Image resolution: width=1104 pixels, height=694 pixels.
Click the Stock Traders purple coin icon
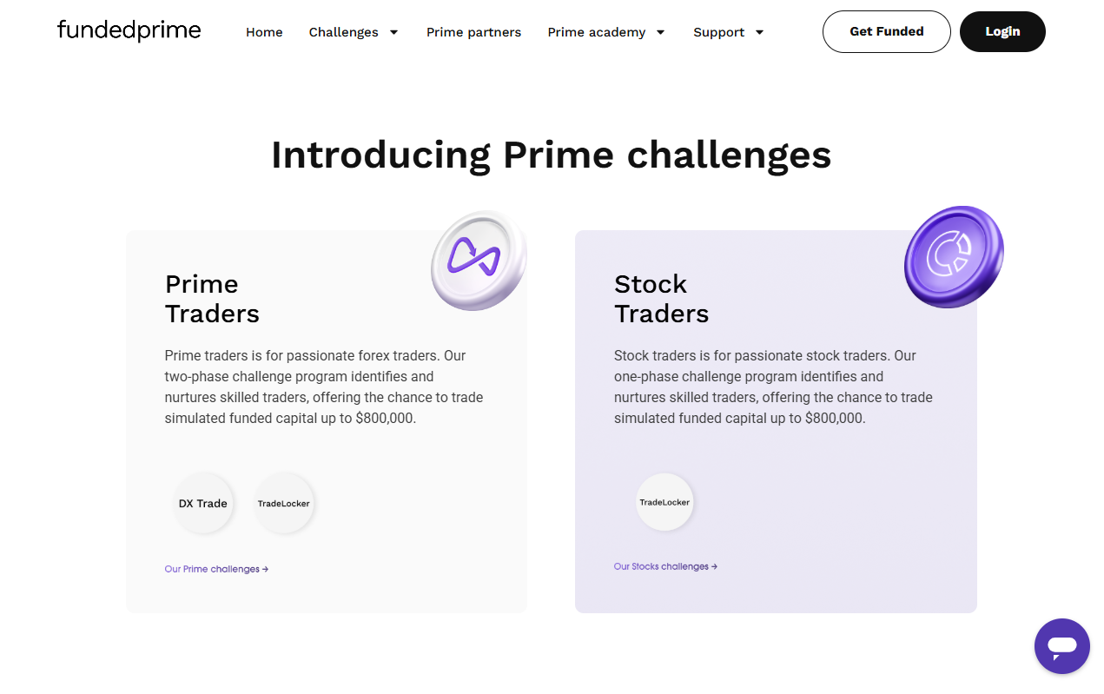(953, 256)
